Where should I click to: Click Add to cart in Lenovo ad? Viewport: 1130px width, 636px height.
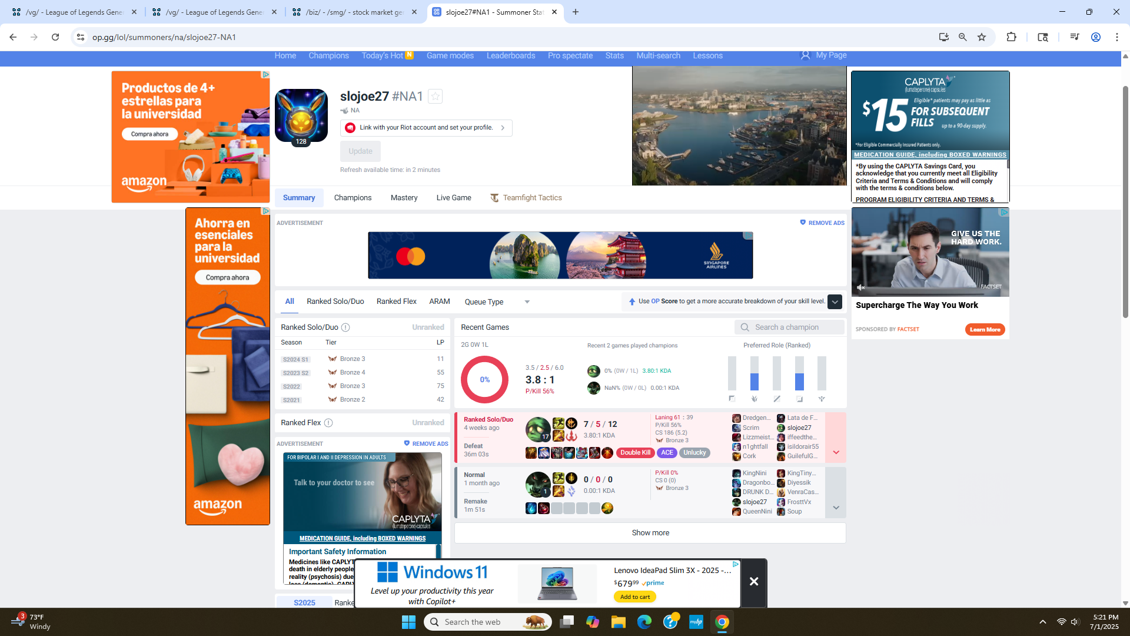tap(635, 597)
